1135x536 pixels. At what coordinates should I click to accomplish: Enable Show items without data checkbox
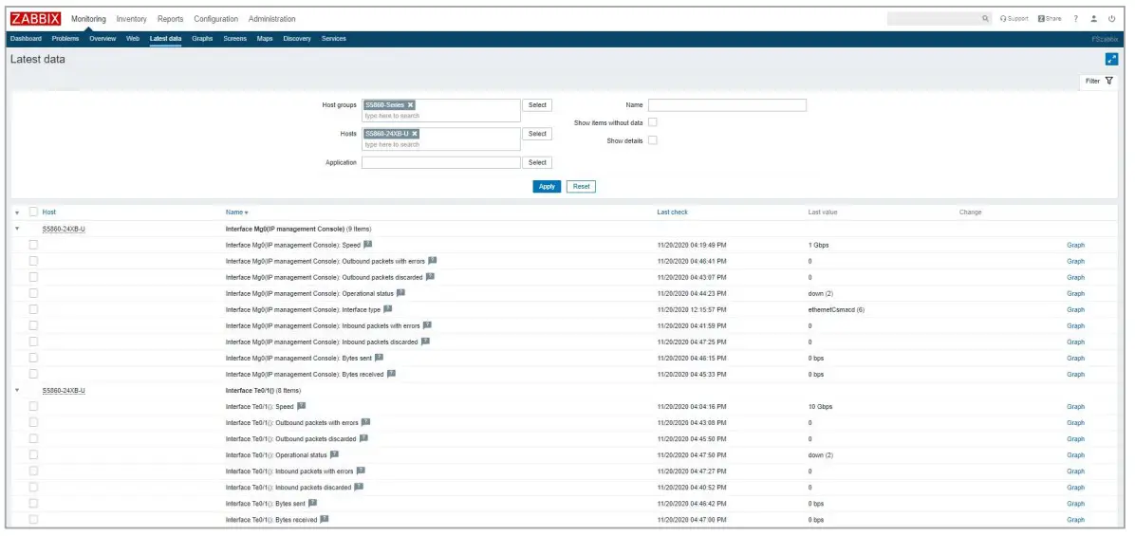[653, 122]
